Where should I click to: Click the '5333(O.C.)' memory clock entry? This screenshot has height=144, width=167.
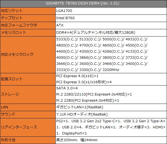click(x=67, y=39)
